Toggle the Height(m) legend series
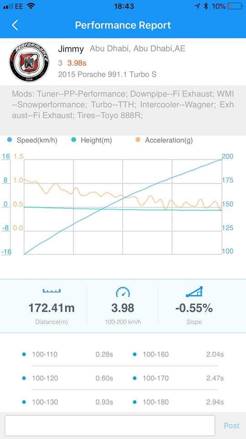The width and height of the screenshot is (246, 439). 92,140
